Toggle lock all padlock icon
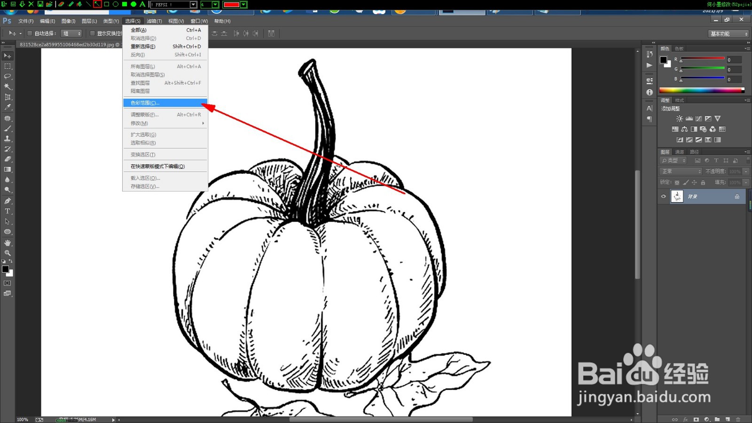 click(703, 182)
